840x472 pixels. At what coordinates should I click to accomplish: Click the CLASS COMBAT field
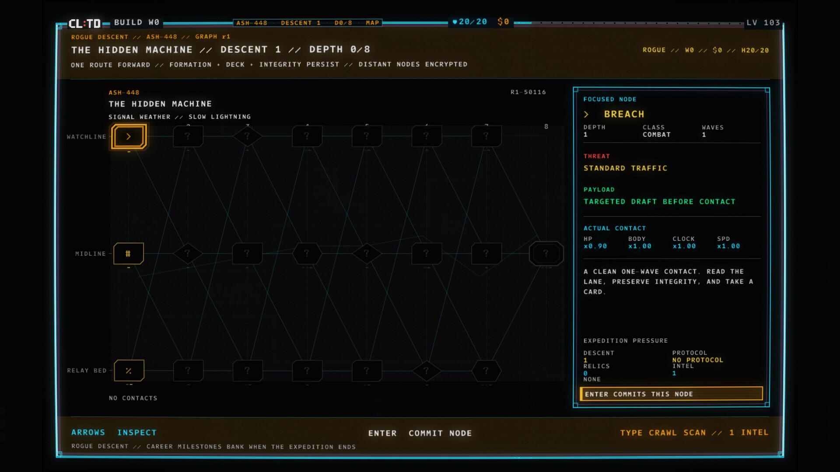coord(656,131)
